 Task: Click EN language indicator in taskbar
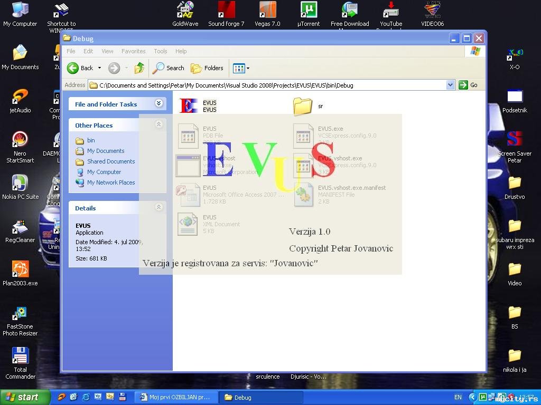458,398
